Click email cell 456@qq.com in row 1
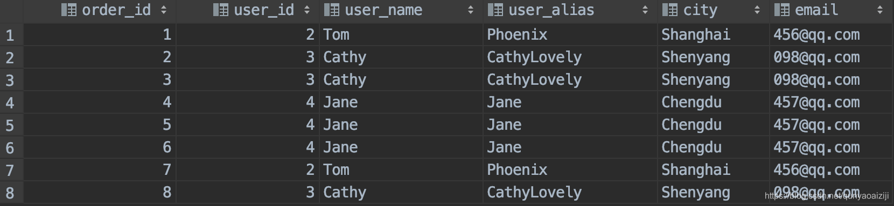 pos(831,35)
